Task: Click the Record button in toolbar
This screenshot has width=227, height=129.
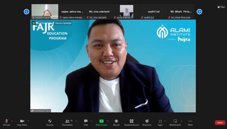Action: pos(116,123)
